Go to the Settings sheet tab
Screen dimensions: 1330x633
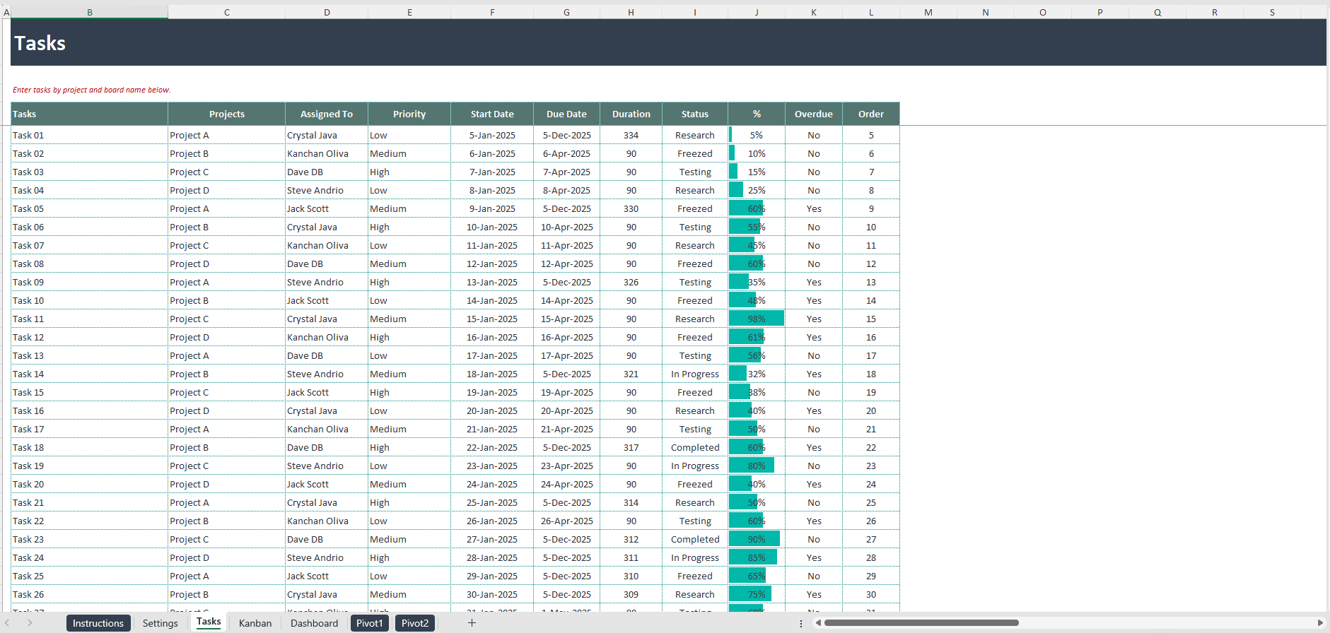161,623
